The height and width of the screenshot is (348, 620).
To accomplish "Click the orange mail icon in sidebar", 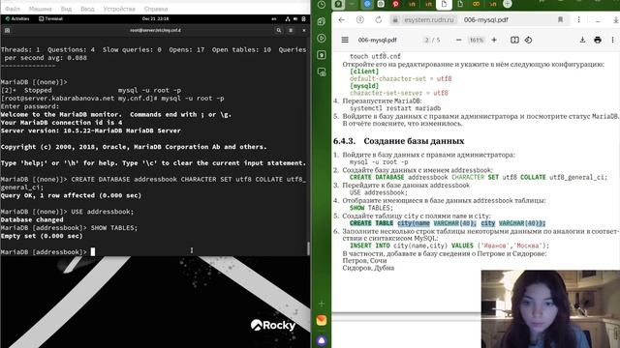I will [322, 320].
